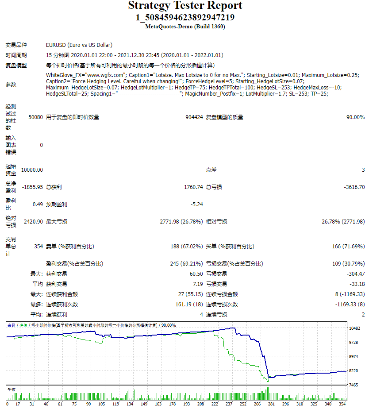The image size is (369, 409).
Task: Click the MetaQuotes-Demo build text
Action: [185, 27]
